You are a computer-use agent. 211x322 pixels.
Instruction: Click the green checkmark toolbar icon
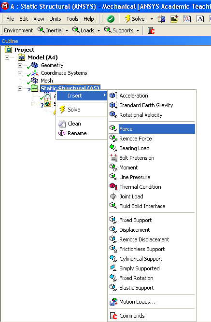(x=111, y=19)
